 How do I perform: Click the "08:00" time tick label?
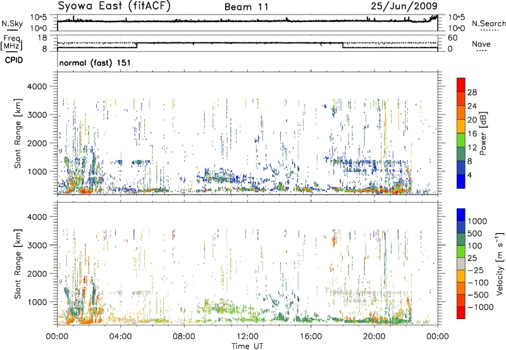pyautogui.click(x=184, y=337)
